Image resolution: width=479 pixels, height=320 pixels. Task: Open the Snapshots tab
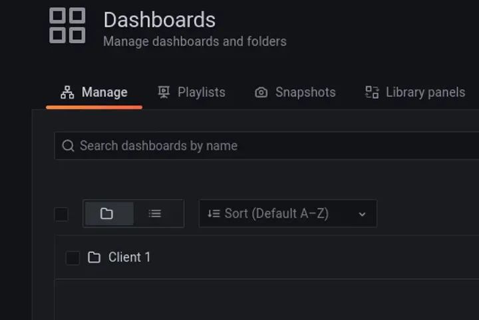295,93
